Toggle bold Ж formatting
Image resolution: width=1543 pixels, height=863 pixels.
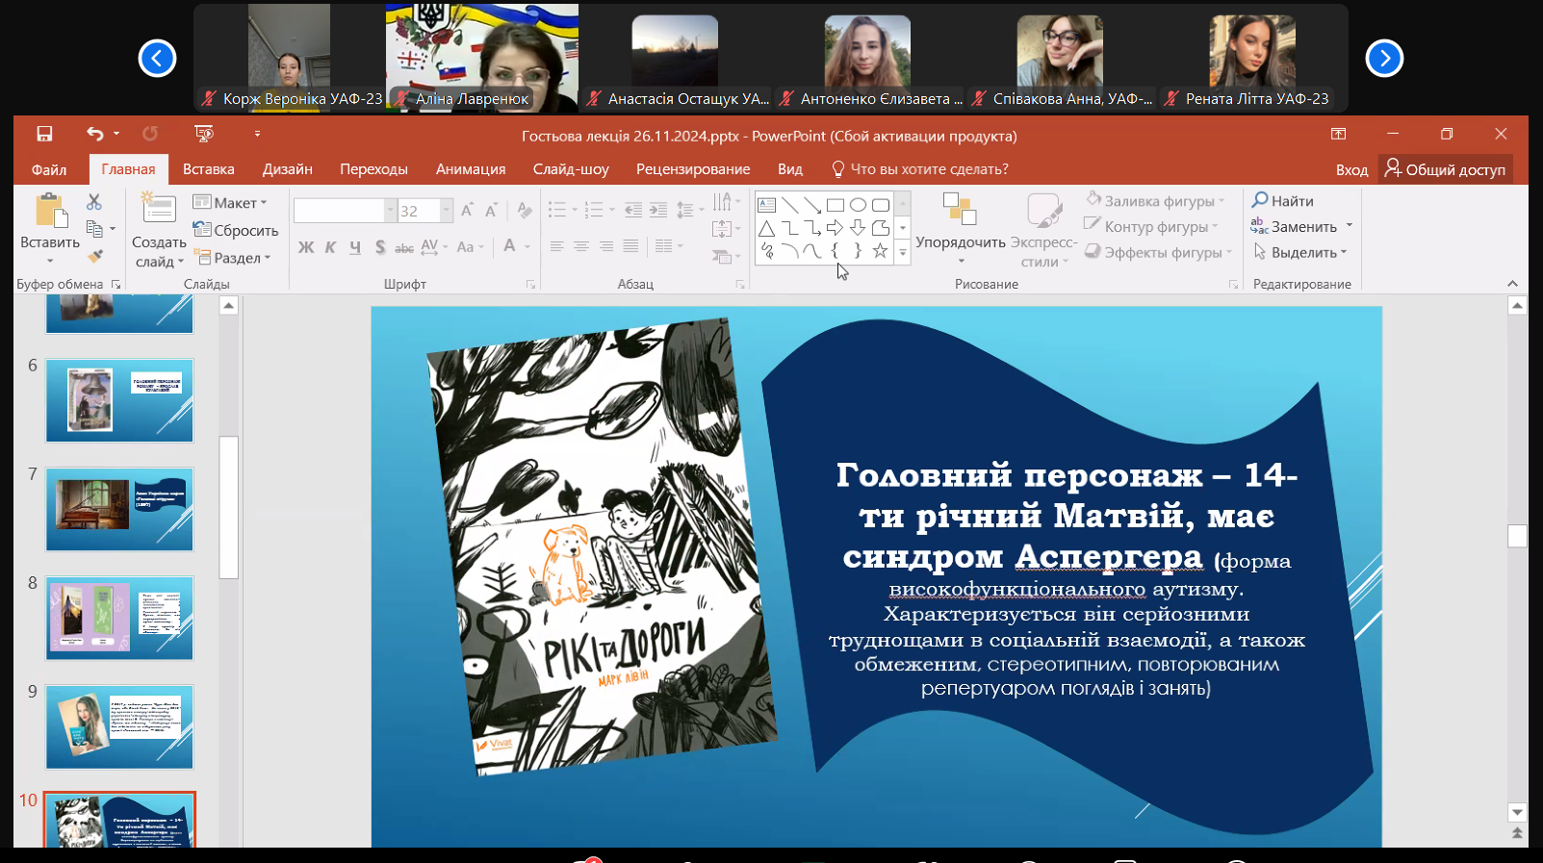(x=306, y=247)
